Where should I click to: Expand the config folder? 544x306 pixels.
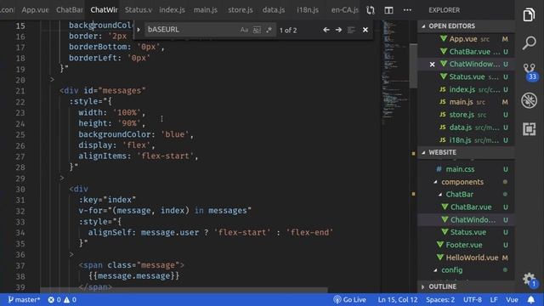[x=466, y=270]
